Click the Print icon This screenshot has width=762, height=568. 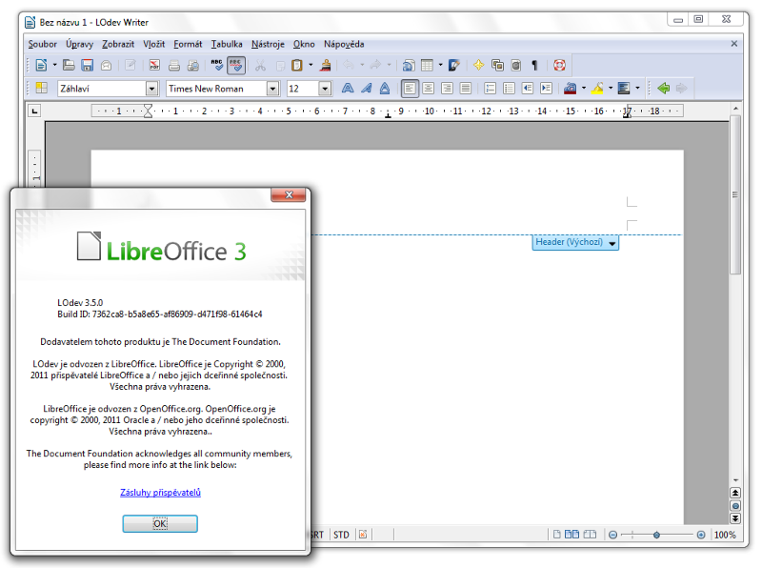click(174, 65)
